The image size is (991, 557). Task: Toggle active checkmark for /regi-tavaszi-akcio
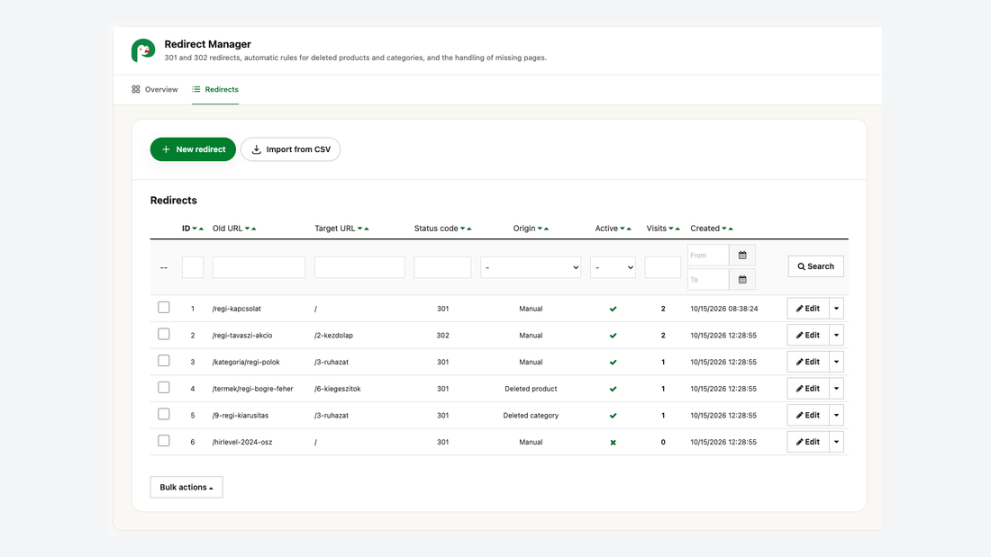[x=613, y=336]
